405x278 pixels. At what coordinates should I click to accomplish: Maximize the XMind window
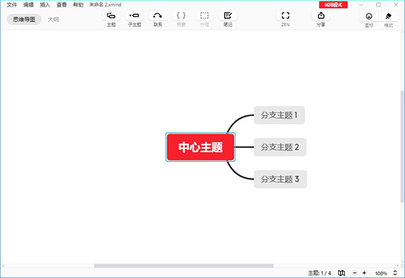[379, 5]
